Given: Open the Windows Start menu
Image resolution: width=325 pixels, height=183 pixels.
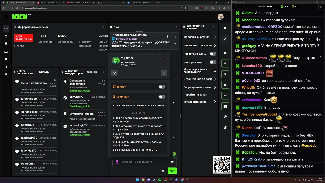Looking at the screenshot, I should point(137,180).
